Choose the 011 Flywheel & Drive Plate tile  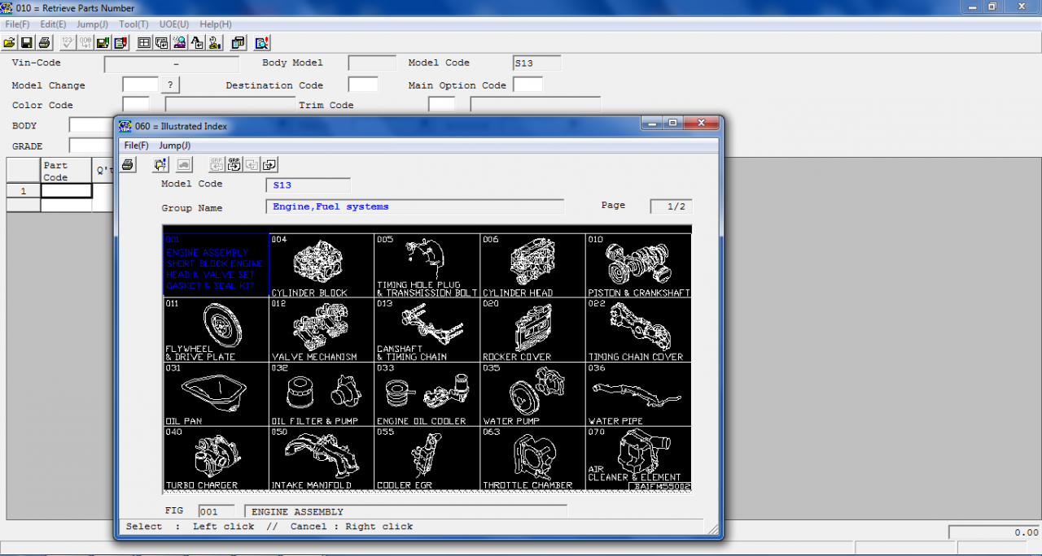click(216, 330)
